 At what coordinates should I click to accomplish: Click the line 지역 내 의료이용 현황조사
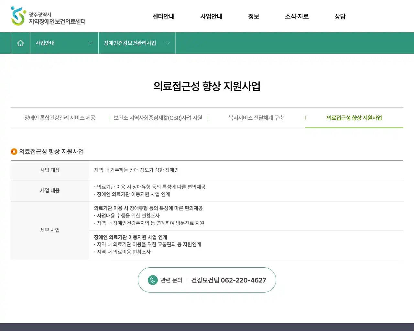coord(122,252)
